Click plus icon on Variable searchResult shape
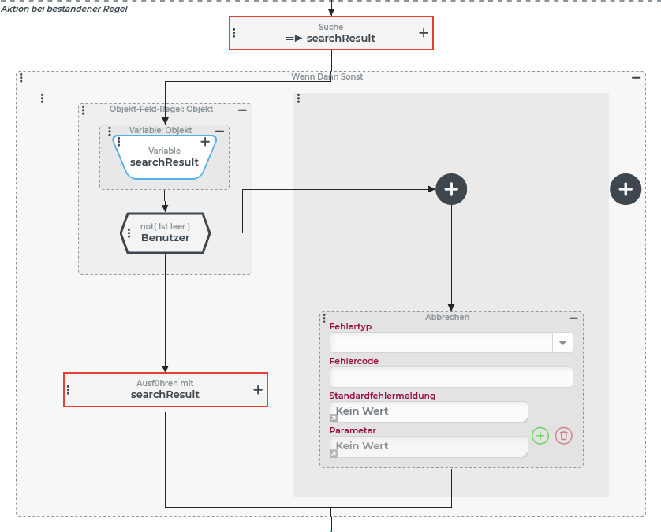The width and height of the screenshot is (661, 532). point(205,142)
